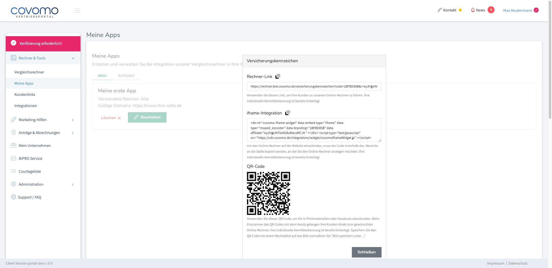Click the verification badge next to Max Mustermann
The height and width of the screenshot is (268, 552).
pos(536,10)
